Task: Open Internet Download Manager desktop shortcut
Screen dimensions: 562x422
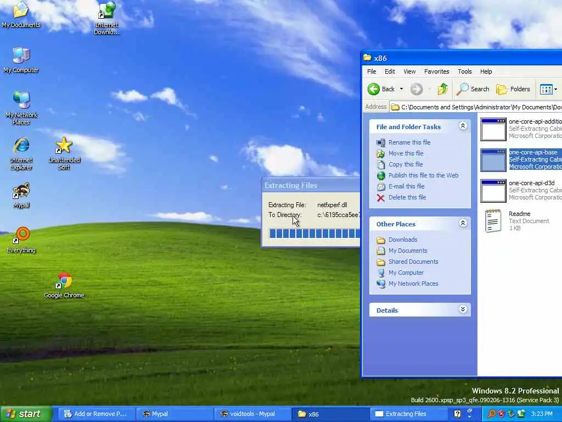Action: click(106, 18)
